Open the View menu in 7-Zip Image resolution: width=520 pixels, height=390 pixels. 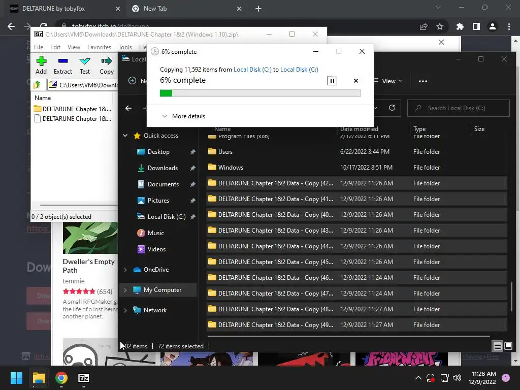click(74, 47)
